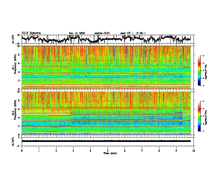Click the "-5" tick on ch.3(V) axis

(x=19, y=146)
